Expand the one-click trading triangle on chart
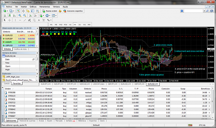This screenshot has width=216, height=128. (x=41, y=29)
